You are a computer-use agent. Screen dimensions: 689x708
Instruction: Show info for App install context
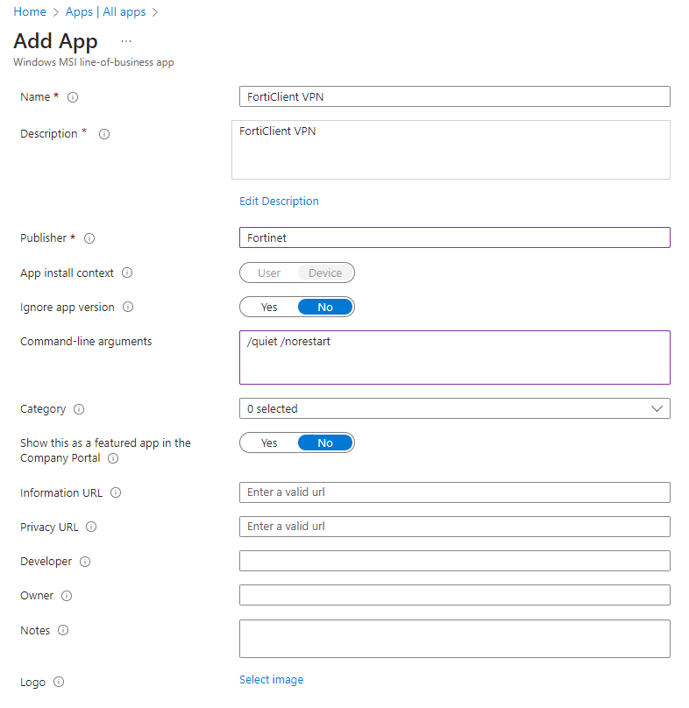pos(127,273)
